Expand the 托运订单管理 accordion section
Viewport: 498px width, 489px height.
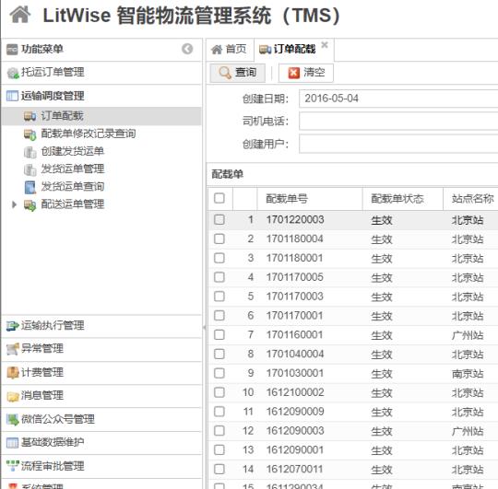click(x=101, y=73)
